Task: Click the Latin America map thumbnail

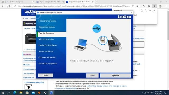Action: [28, 87]
